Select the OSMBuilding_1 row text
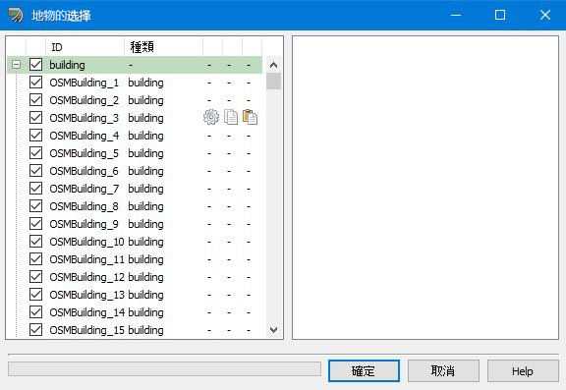566x390 pixels. 85,83
